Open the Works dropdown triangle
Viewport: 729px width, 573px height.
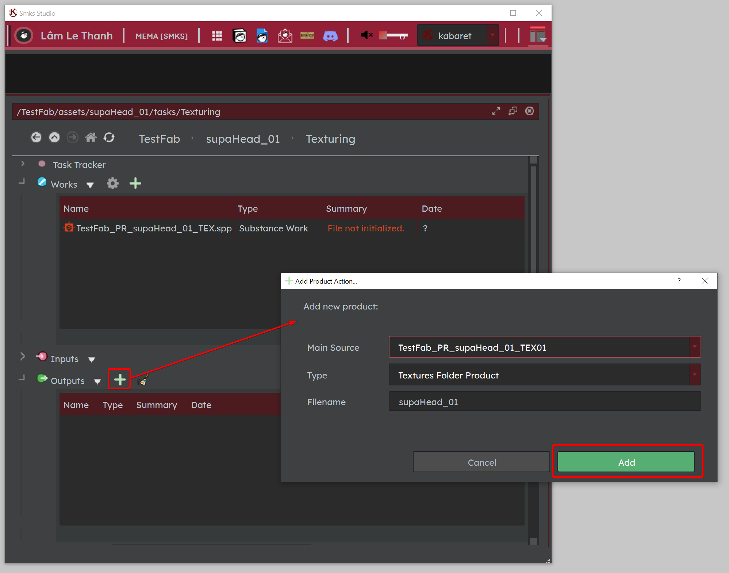(x=90, y=185)
